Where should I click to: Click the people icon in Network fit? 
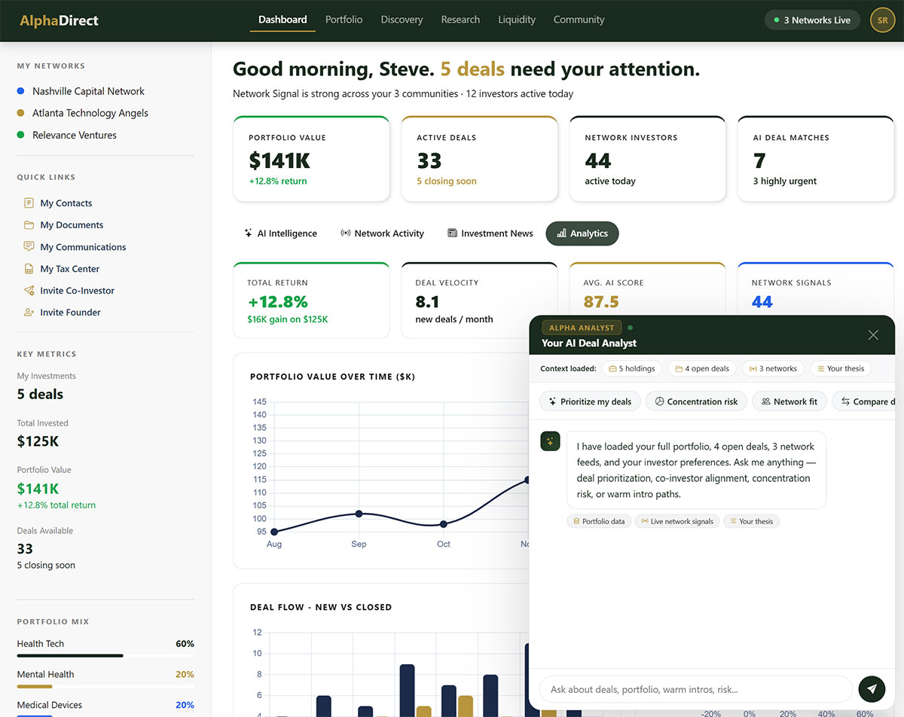point(766,401)
